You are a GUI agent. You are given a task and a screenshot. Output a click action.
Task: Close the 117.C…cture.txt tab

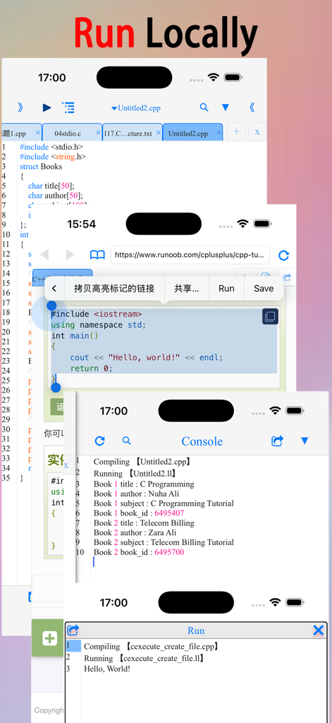[x=159, y=133]
